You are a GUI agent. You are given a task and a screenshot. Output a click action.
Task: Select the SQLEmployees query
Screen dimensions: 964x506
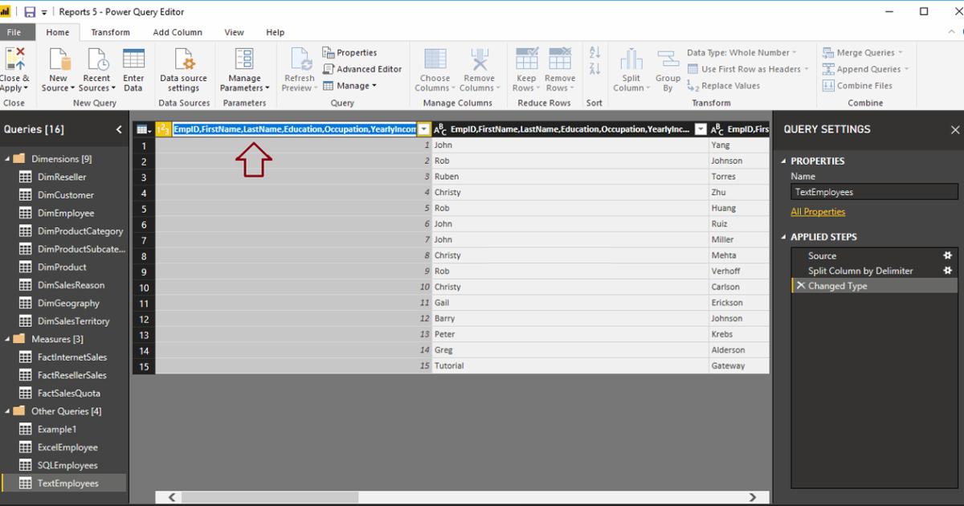click(67, 465)
